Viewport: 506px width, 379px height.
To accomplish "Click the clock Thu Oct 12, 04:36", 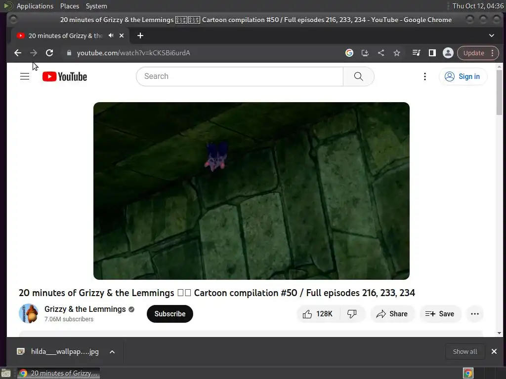I will point(478,6).
